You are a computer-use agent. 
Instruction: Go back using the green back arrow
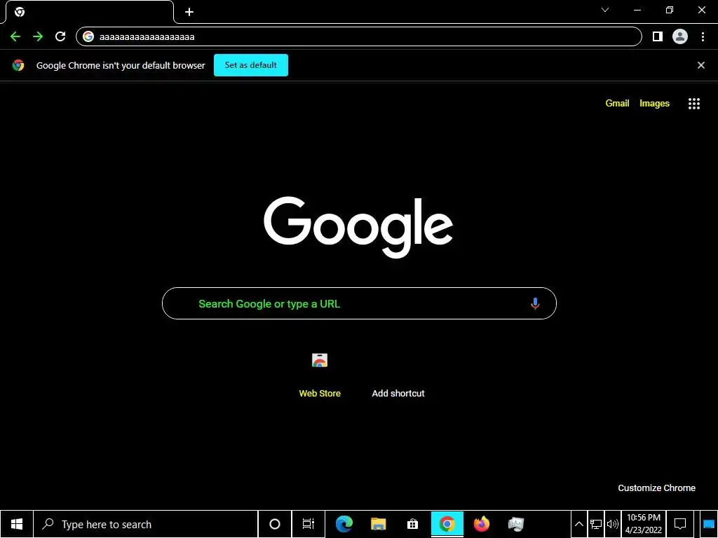tap(15, 36)
